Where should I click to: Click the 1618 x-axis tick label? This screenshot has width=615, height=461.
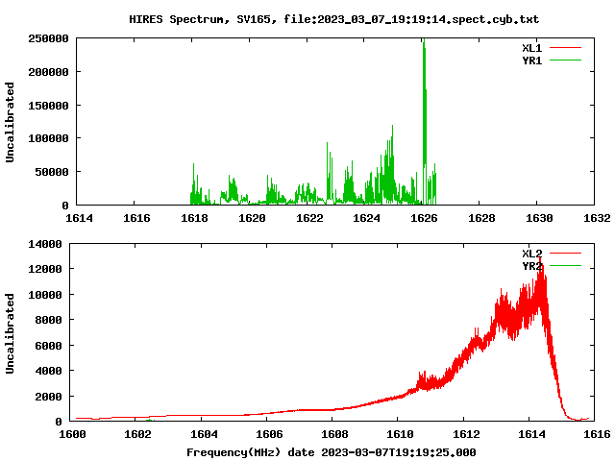click(194, 218)
